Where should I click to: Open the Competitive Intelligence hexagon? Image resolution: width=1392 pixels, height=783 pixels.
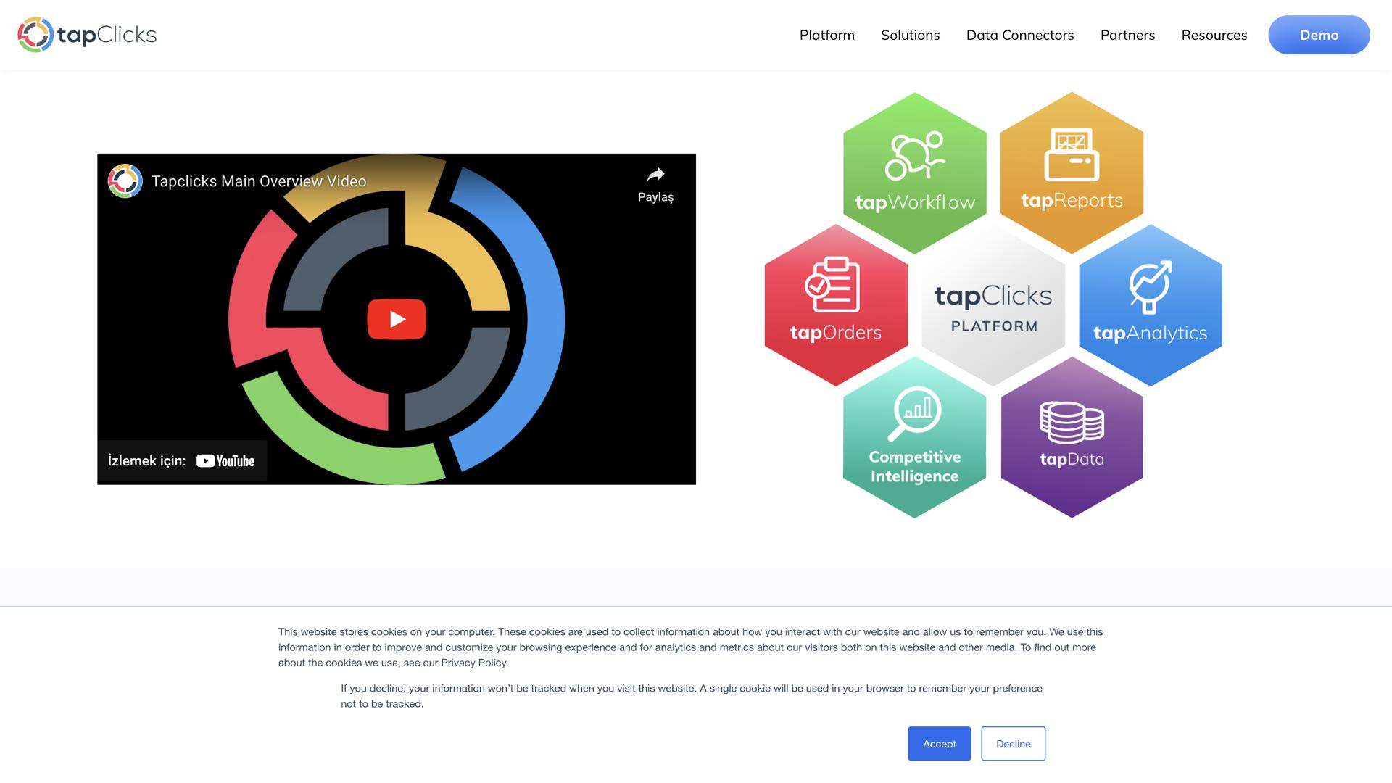[x=915, y=442]
